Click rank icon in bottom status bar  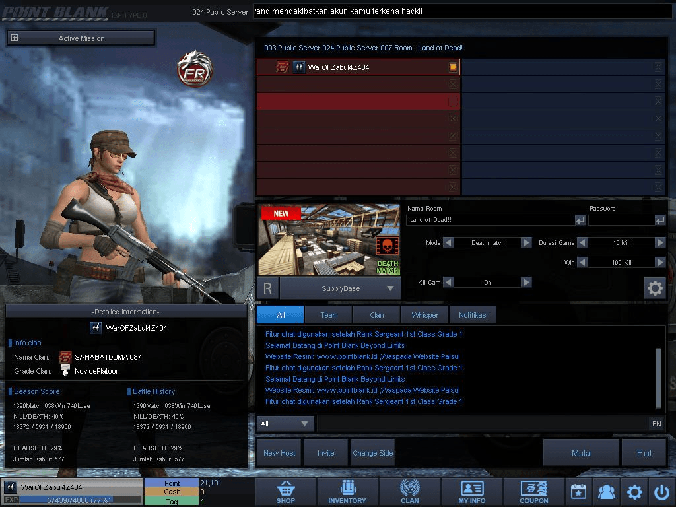coord(11,487)
